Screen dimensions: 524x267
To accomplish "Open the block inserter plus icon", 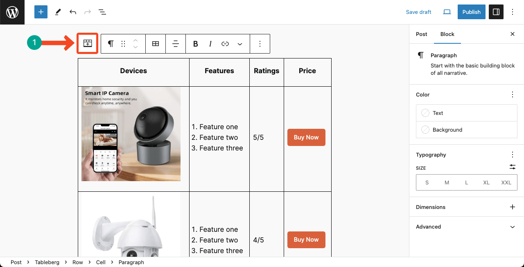I will click(x=41, y=12).
